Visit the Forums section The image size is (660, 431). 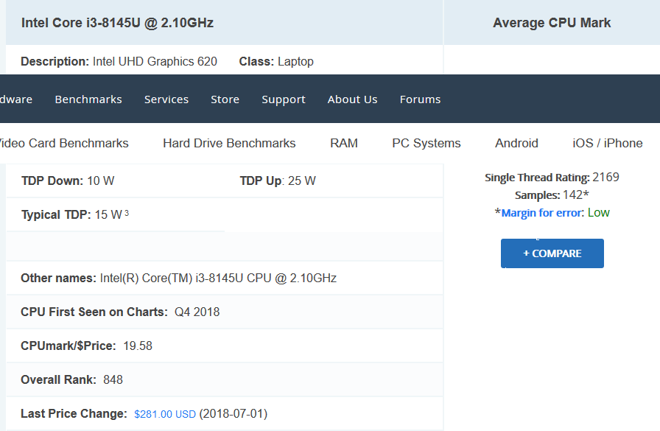point(420,99)
